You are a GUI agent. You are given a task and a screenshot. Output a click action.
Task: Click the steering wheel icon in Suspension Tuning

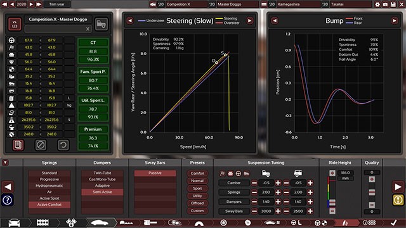tap(239, 174)
